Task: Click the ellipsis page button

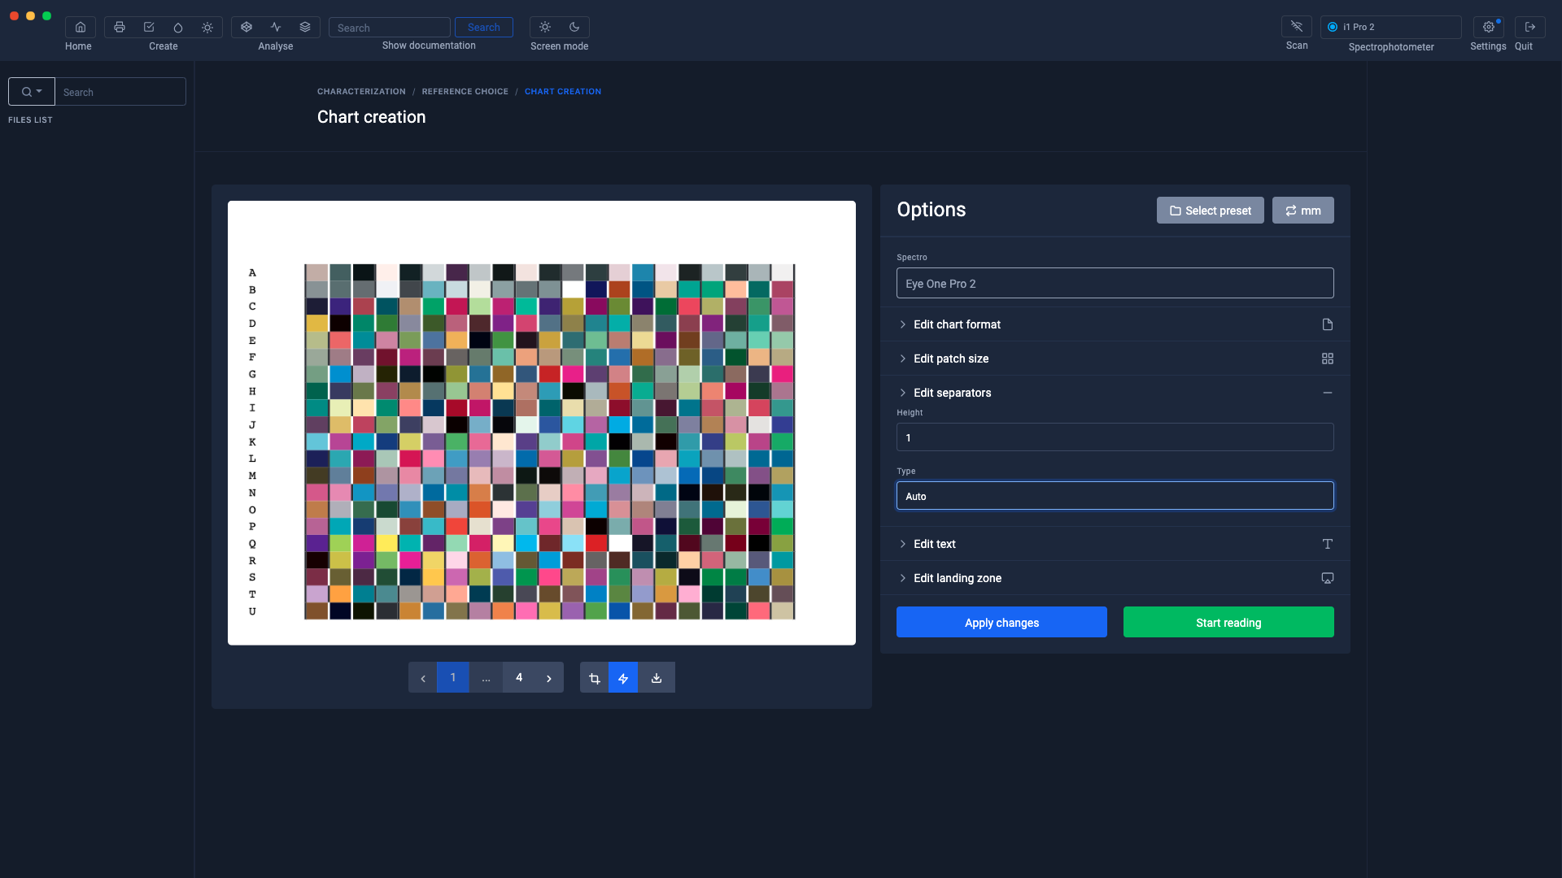Action: (x=486, y=677)
